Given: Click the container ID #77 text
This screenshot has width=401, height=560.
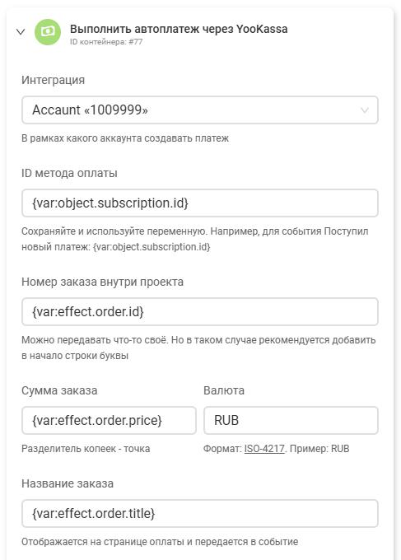Looking at the screenshot, I should [x=106, y=42].
